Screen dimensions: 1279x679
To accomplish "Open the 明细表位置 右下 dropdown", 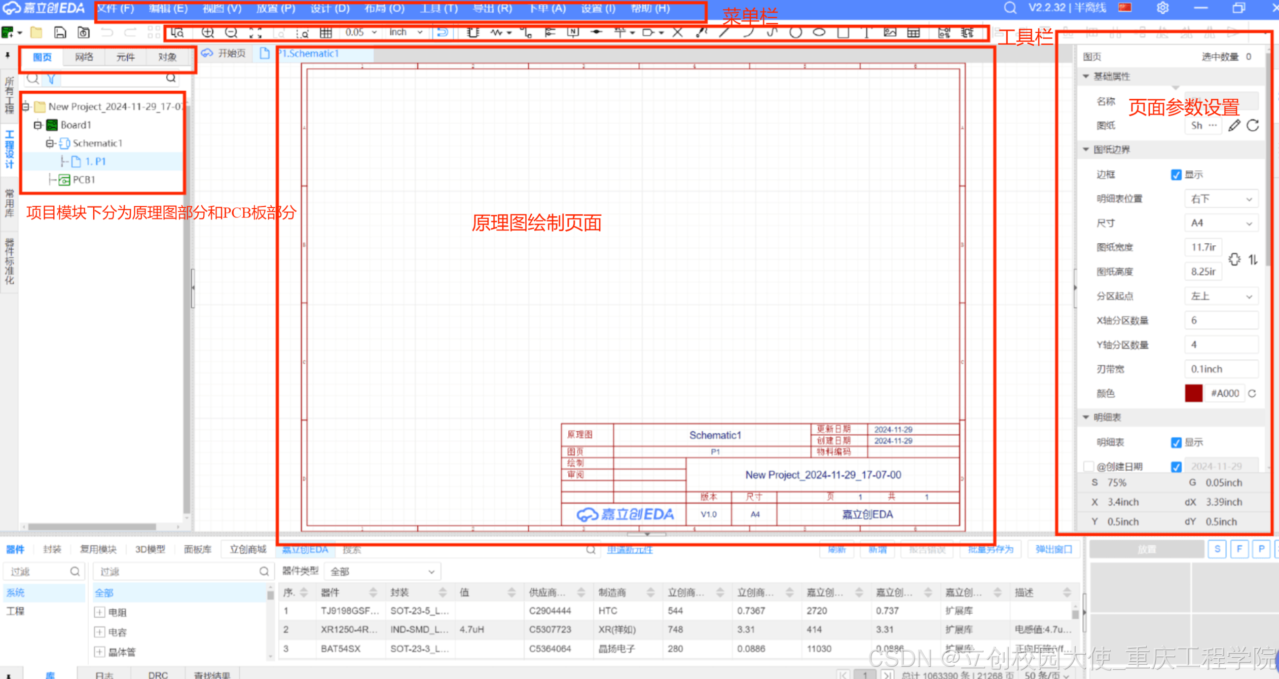I will pos(1221,199).
